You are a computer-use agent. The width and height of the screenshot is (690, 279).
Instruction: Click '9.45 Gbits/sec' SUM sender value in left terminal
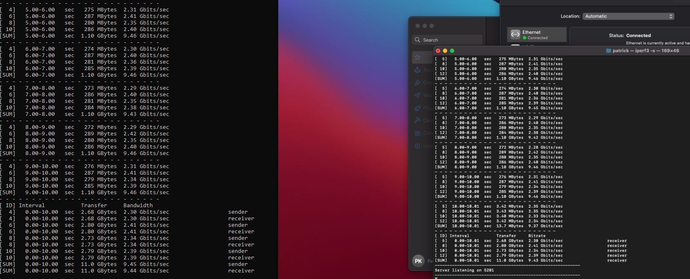146,264
